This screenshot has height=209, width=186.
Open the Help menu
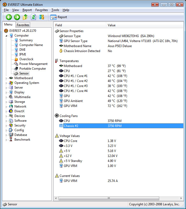pyautogui.click(x=66, y=10)
